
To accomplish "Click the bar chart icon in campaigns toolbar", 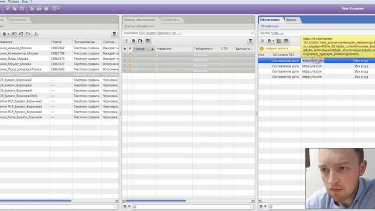I will point(36,34).
